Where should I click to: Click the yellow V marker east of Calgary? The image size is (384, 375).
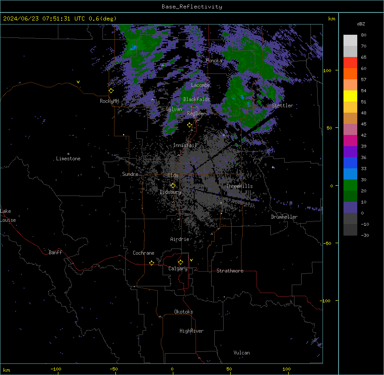(x=191, y=260)
